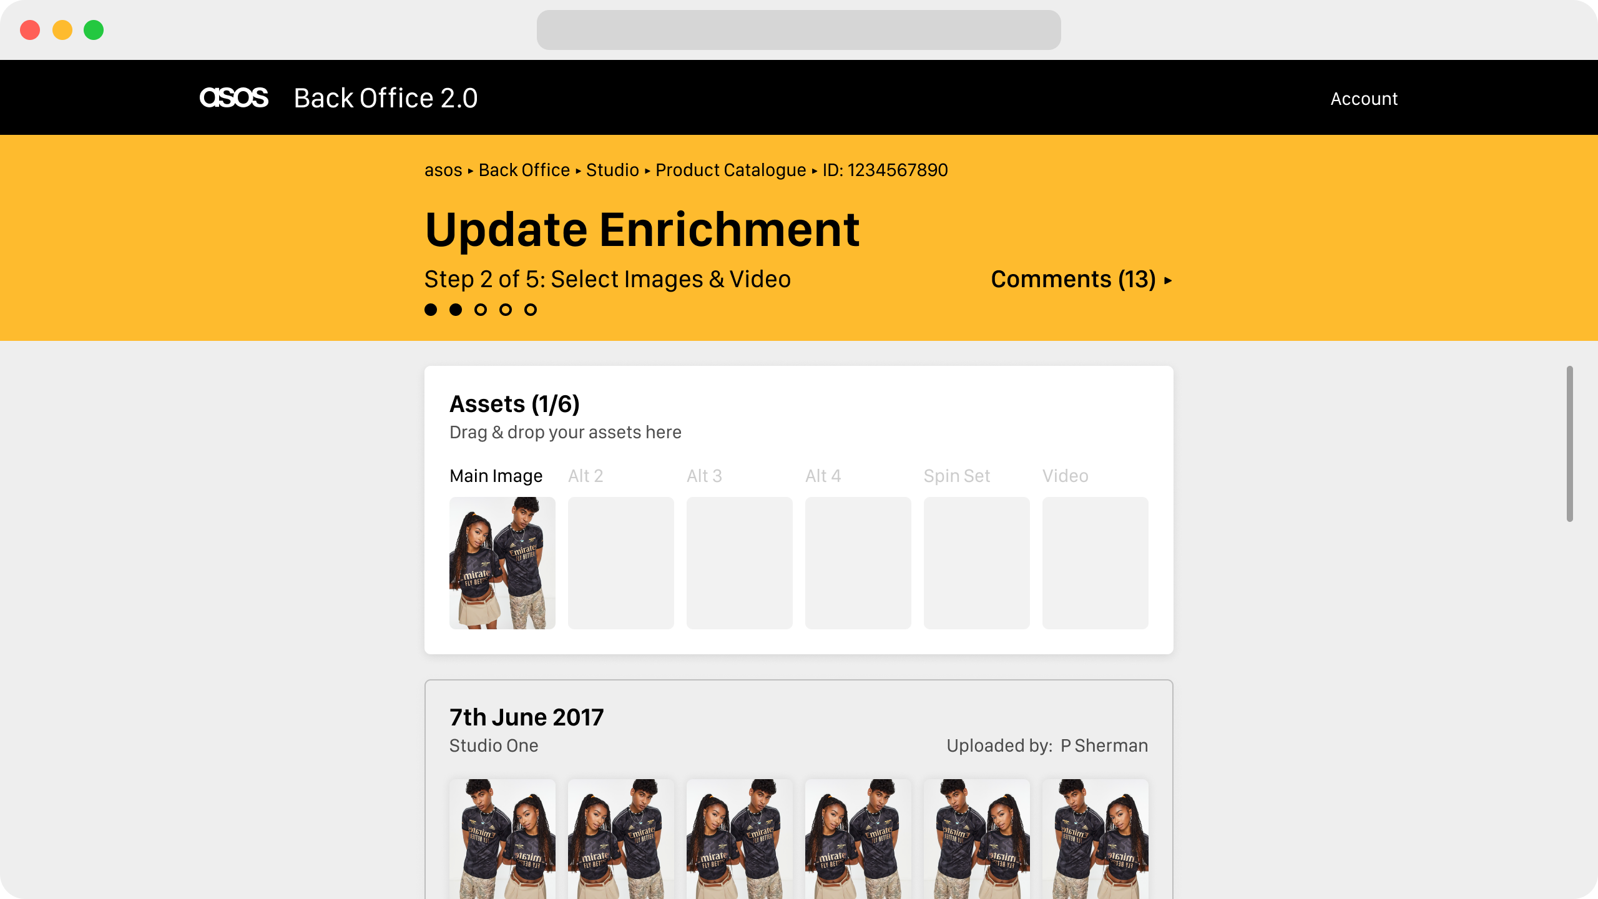The width and height of the screenshot is (1598, 899).
Task: Pick first photo in 7th June shoot
Action: pyautogui.click(x=502, y=839)
